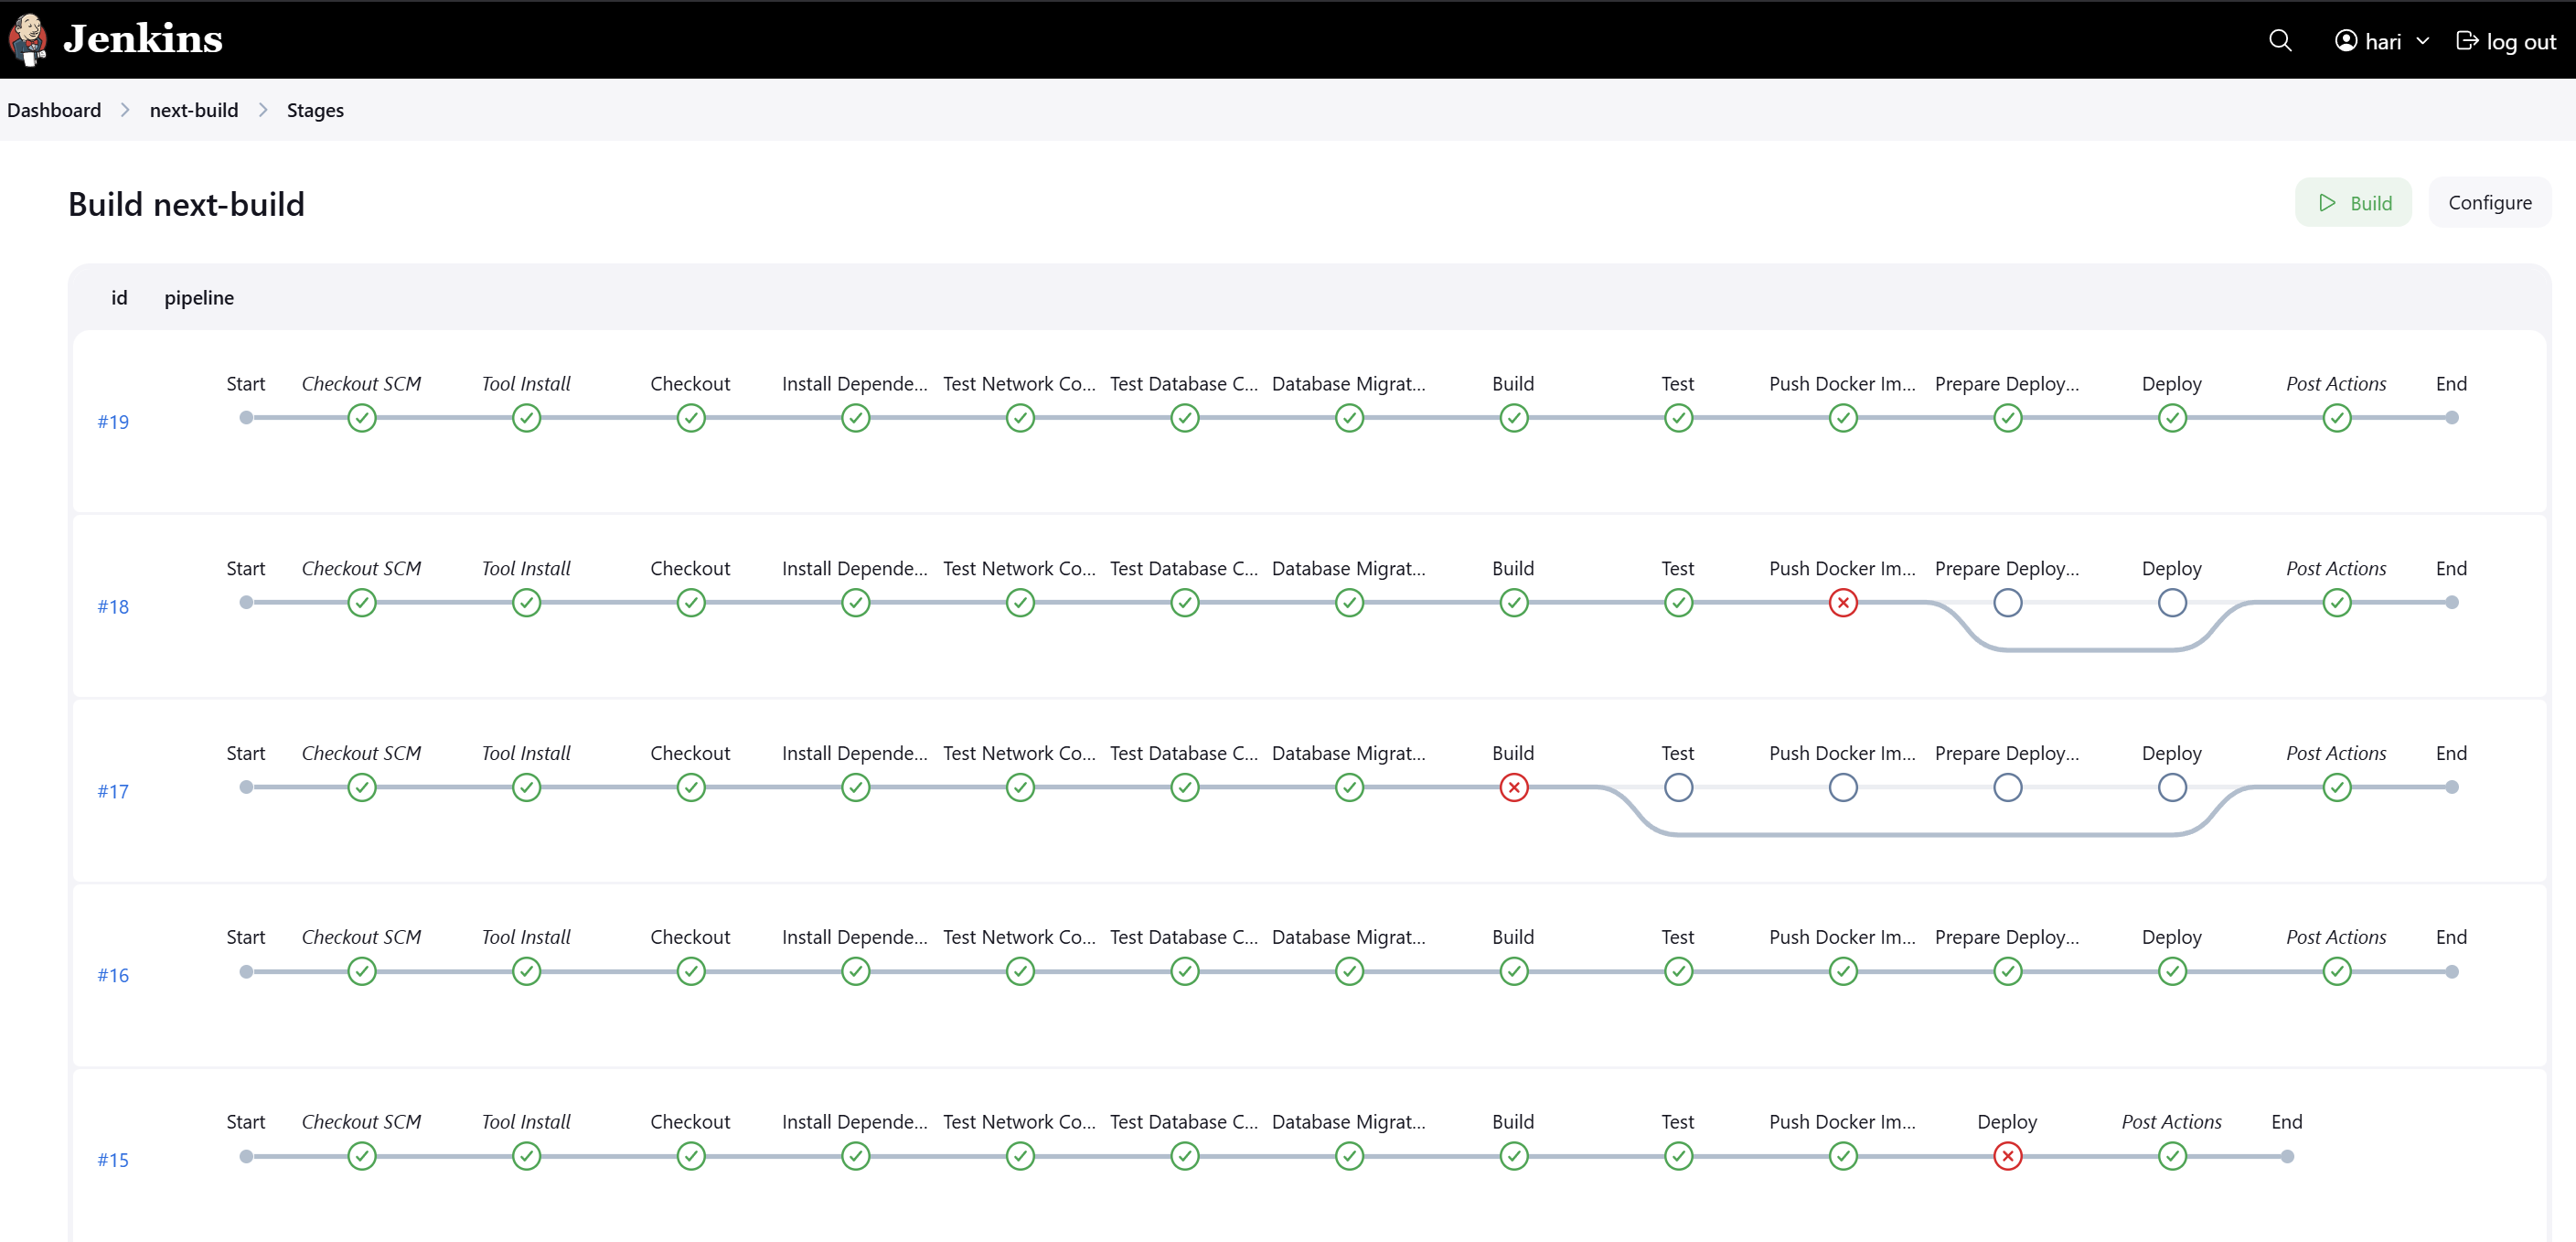
Task: Select skipped Deploy stage in #17
Action: pos(2172,788)
